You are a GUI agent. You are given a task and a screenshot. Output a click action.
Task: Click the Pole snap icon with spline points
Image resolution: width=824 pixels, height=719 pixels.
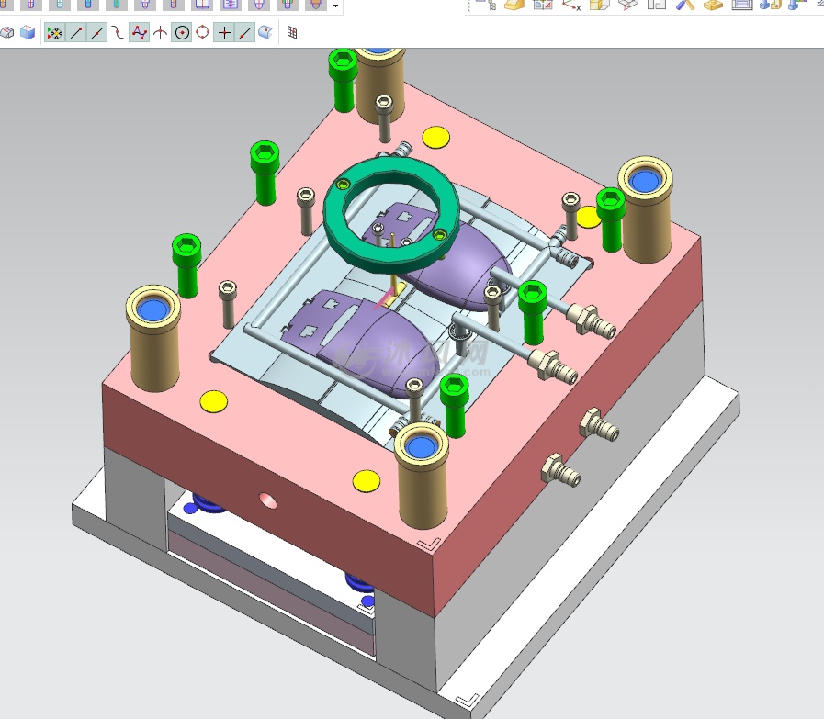pos(139,33)
